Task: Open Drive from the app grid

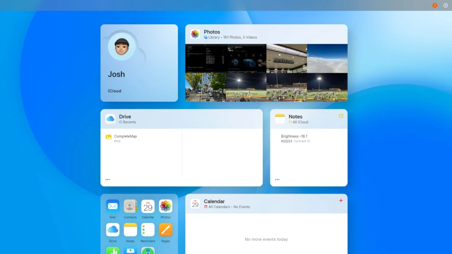Action: click(112, 230)
